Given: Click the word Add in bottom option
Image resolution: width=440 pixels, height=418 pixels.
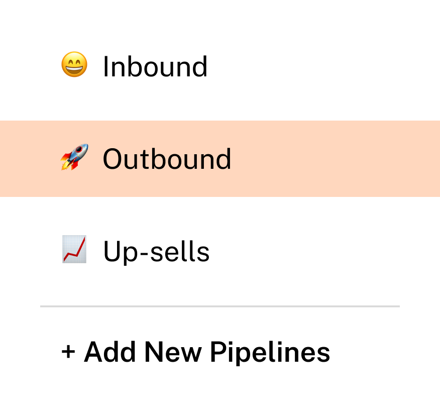Looking at the screenshot, I should pos(109,351).
